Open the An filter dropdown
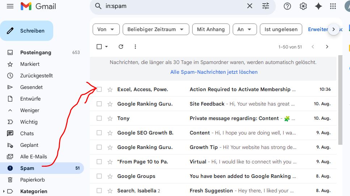The image size is (350, 196). tap(245, 29)
